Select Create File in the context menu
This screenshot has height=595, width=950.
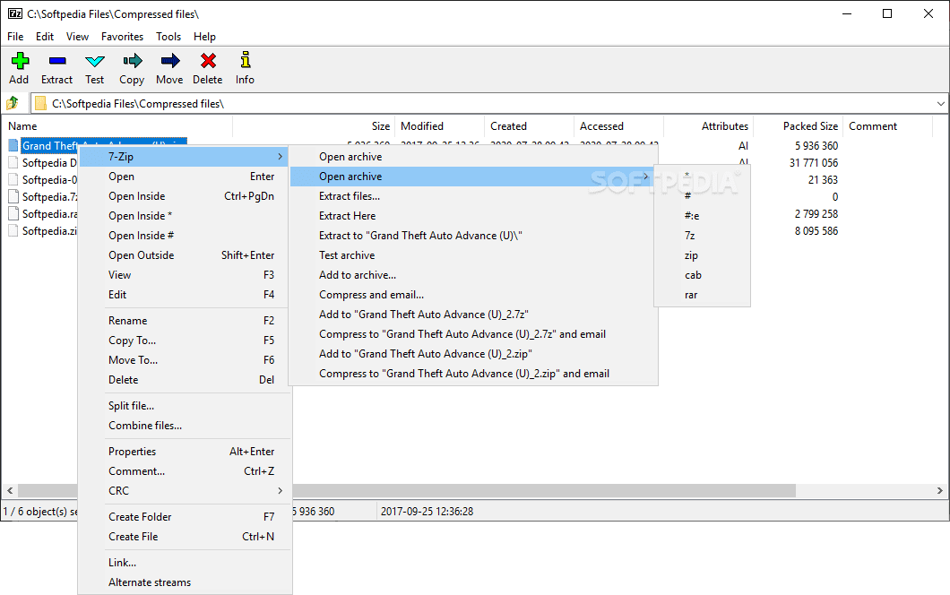(185, 537)
